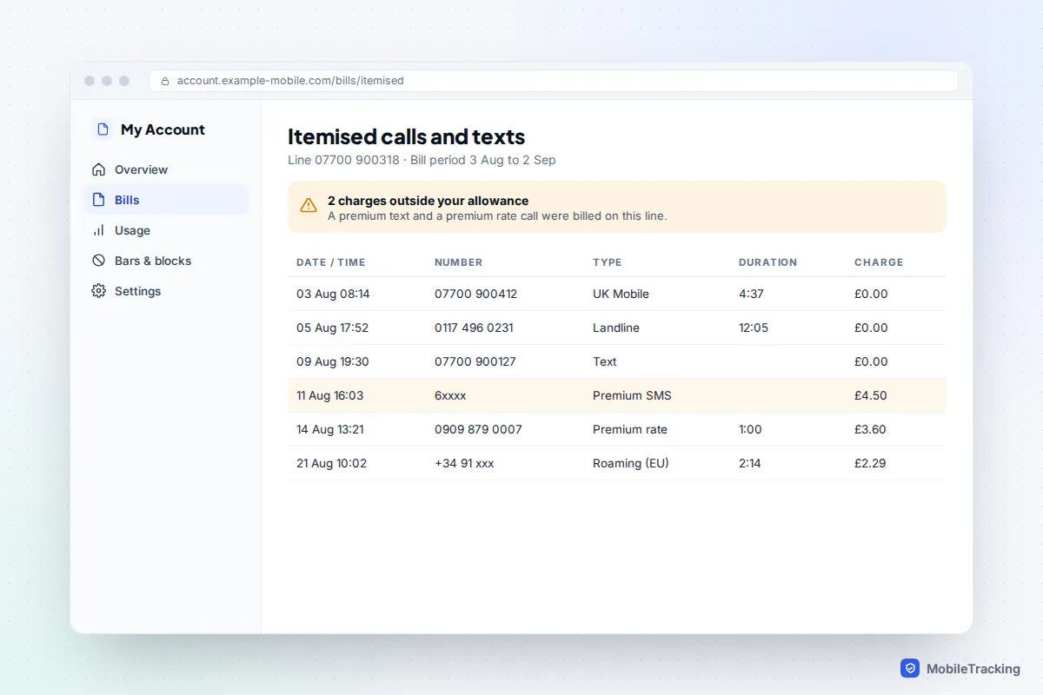1043x695 pixels.
Task: Click the £4.50 charge
Action: point(871,395)
